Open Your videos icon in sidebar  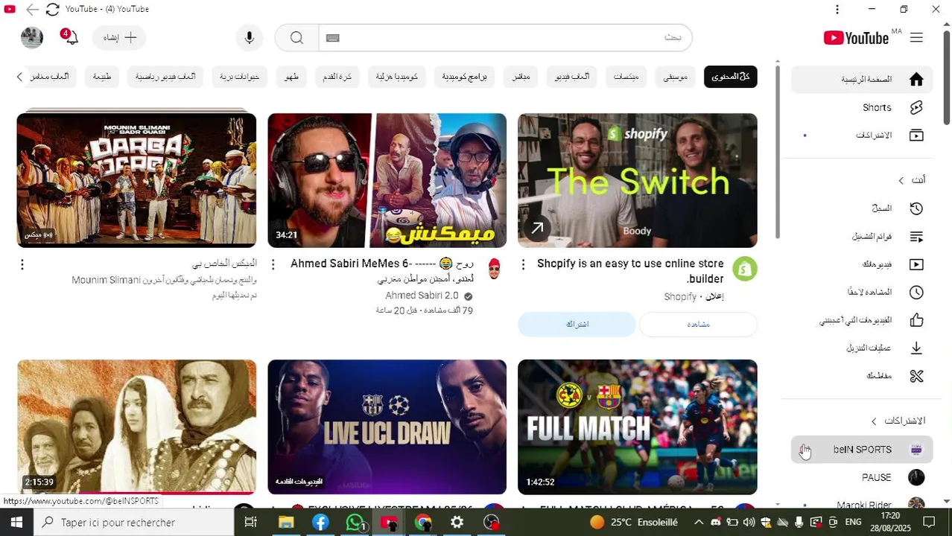[x=916, y=264]
